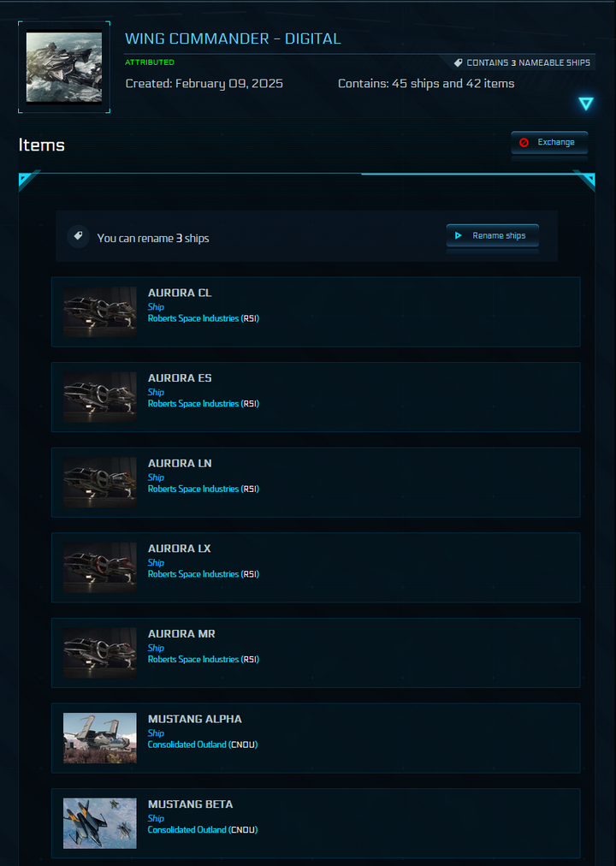The height and width of the screenshot is (866, 616).
Task: Open the Wing Commander pledge thumbnail
Action: [x=64, y=68]
